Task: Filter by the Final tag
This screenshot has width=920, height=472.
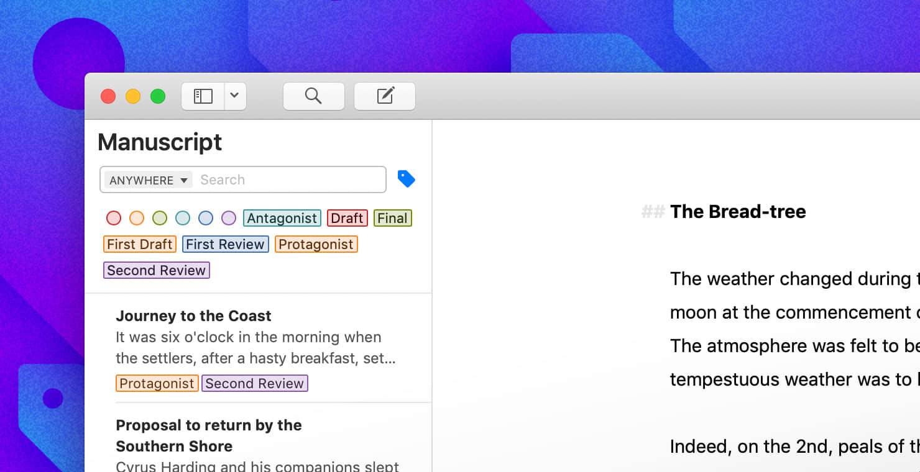Action: (x=392, y=218)
